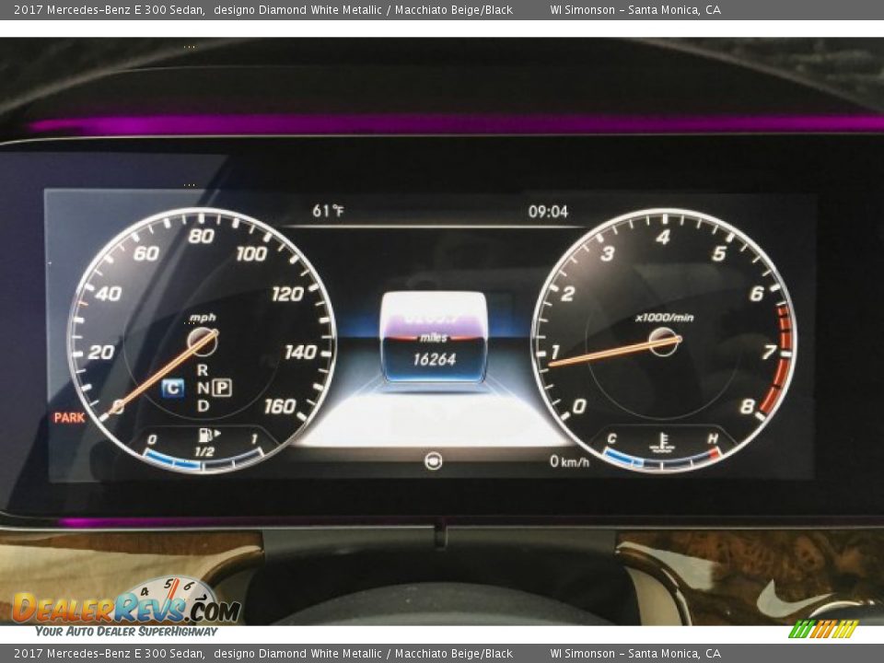Click the coolant temperature icon
This screenshot has width=884, height=663.
[x=661, y=442]
